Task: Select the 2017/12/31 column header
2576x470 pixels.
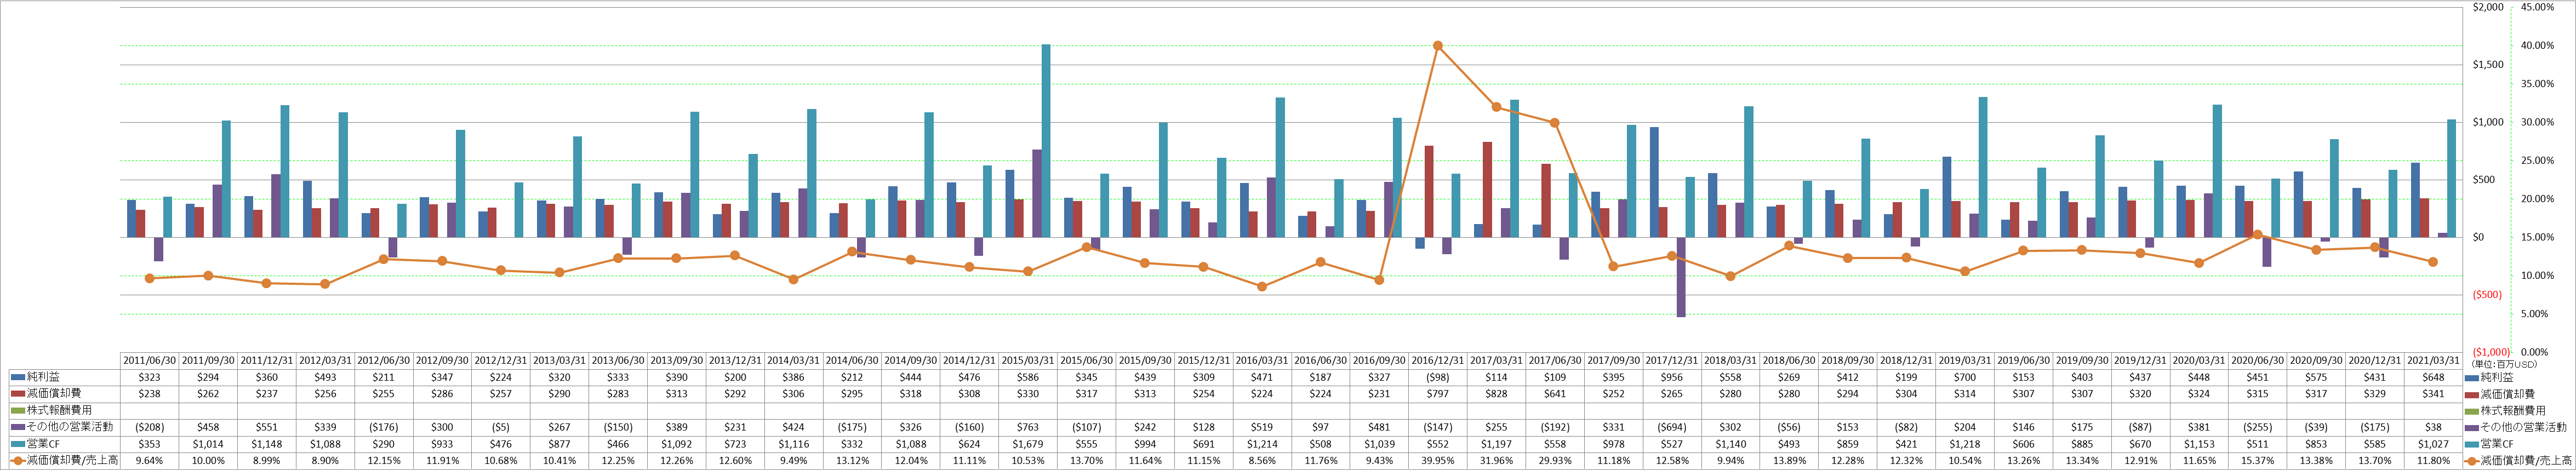Action: [1671, 361]
